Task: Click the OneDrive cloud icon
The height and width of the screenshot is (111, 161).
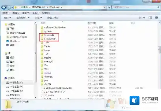Action: 8,41
